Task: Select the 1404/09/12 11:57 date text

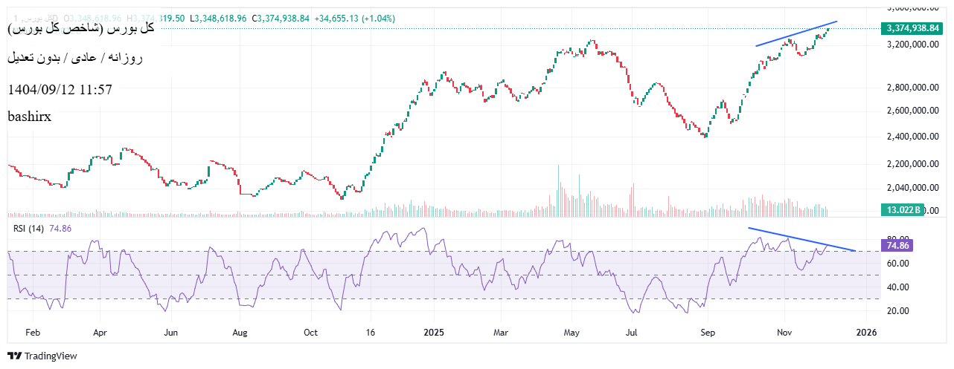Action: (60, 90)
